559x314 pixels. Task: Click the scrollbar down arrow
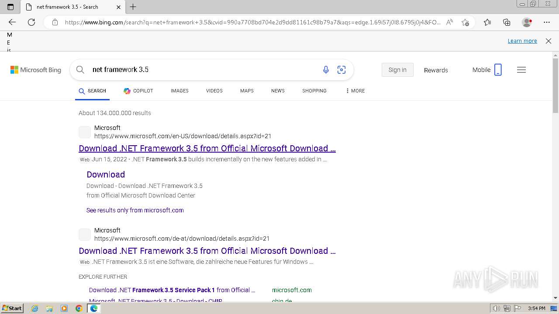click(x=556, y=298)
